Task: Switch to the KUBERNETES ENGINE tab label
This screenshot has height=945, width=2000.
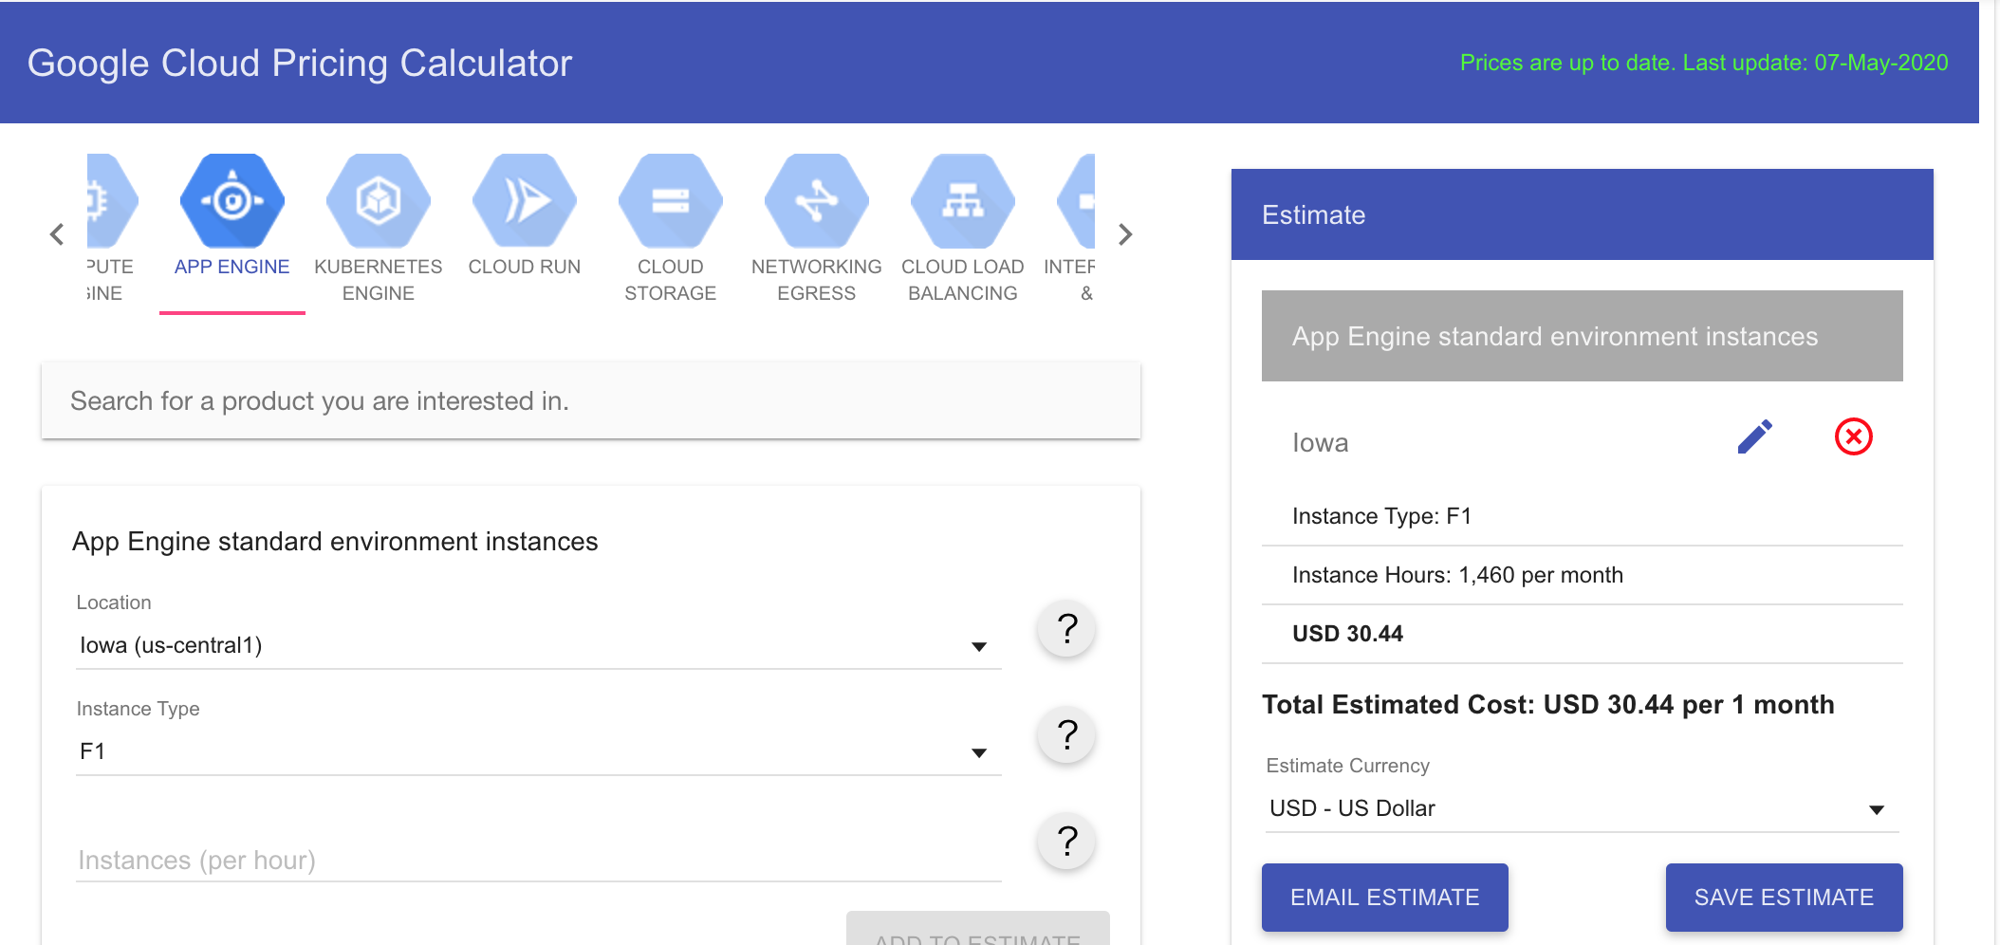Action: coord(379,280)
